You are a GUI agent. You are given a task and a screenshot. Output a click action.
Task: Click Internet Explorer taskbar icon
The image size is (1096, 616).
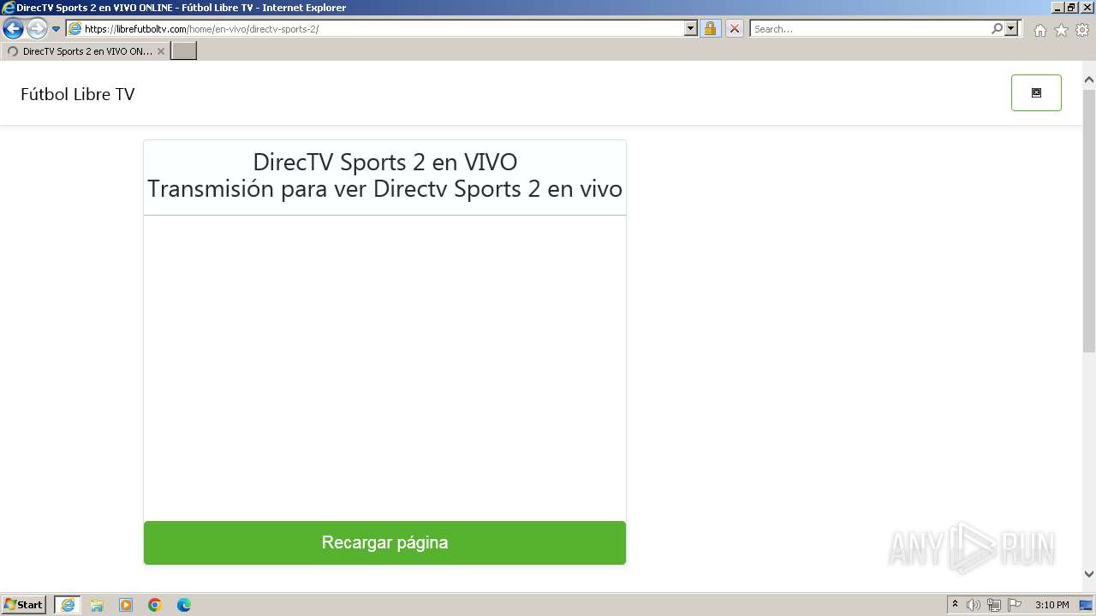pos(68,605)
